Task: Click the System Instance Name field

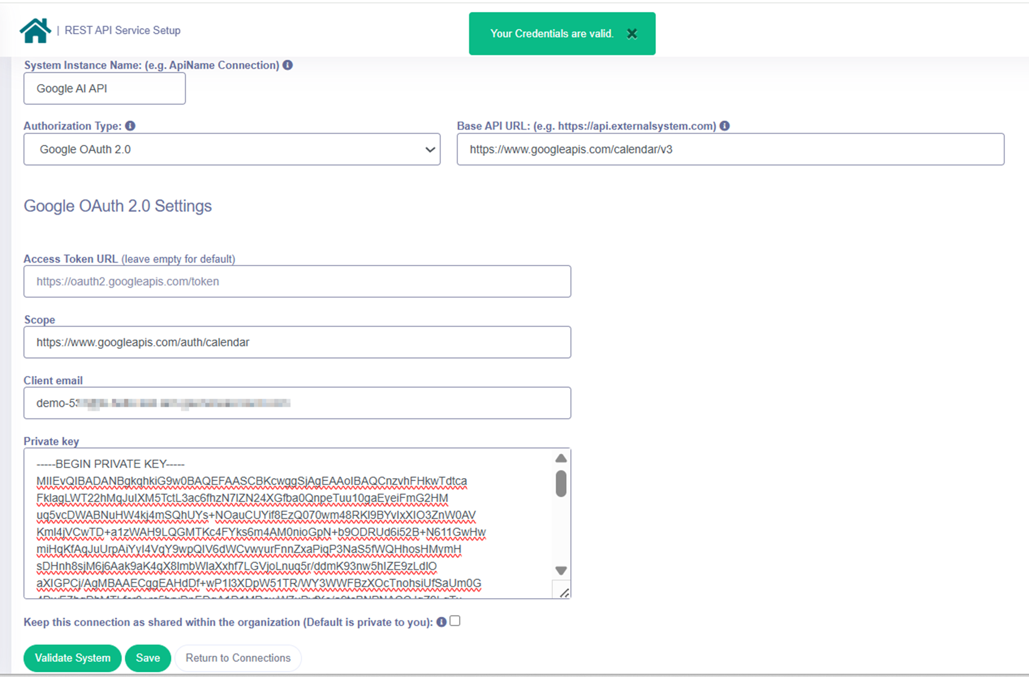Action: click(104, 89)
